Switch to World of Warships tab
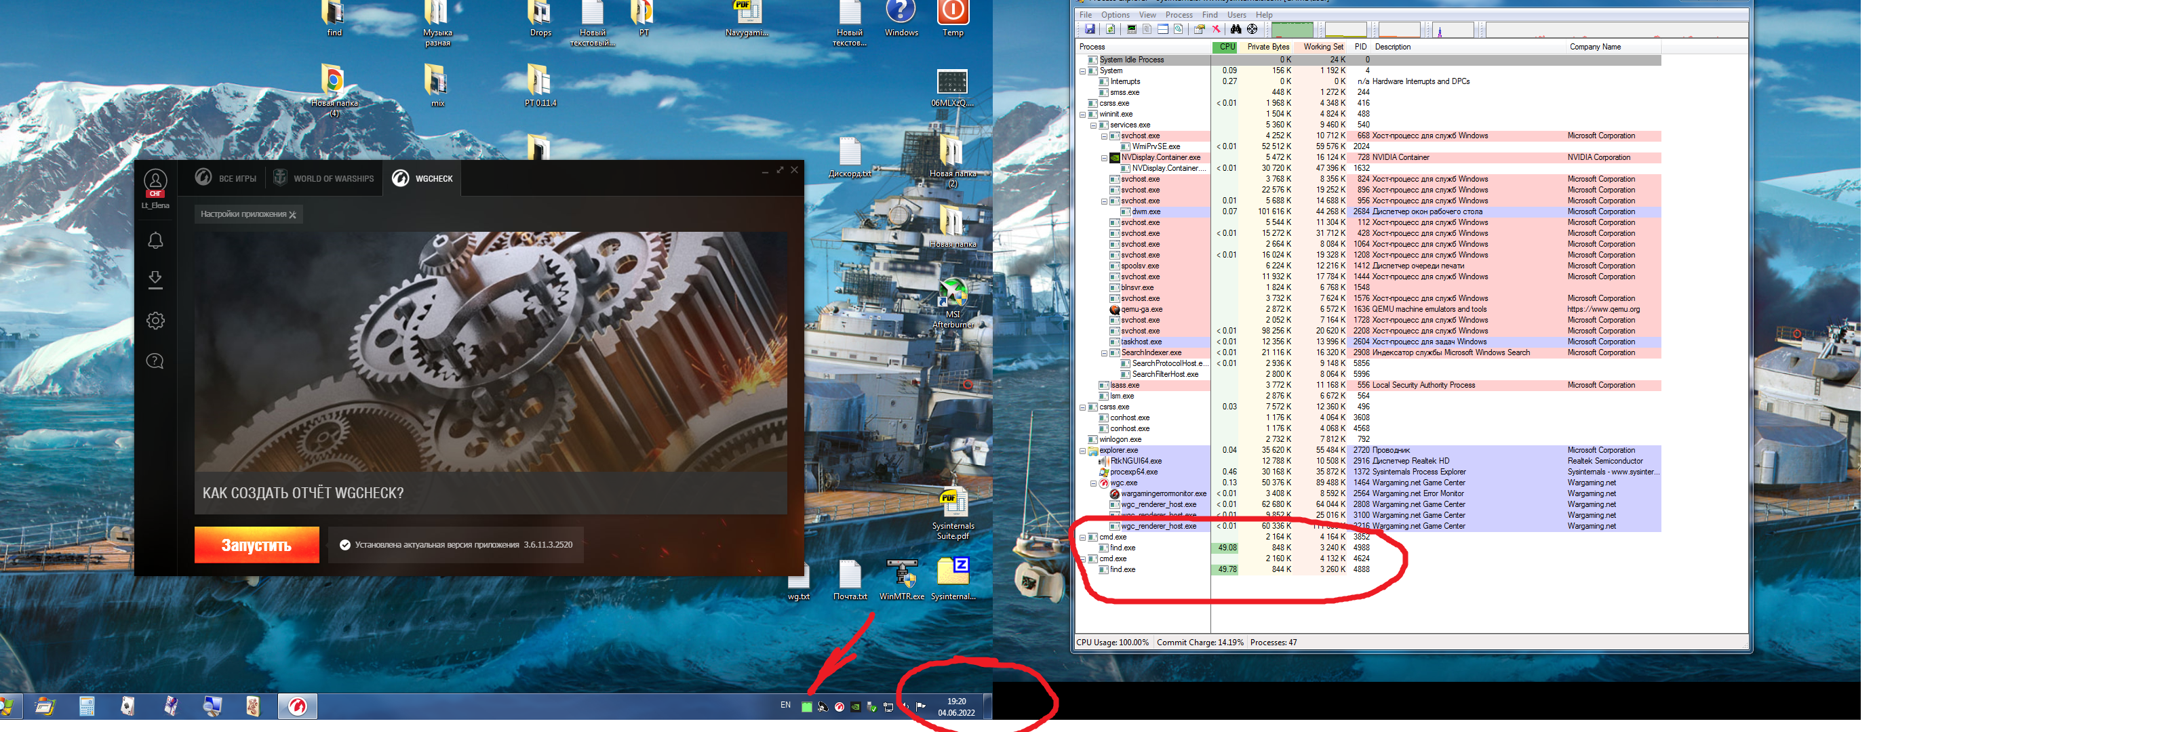The height and width of the screenshot is (732, 2170). pyautogui.click(x=324, y=178)
